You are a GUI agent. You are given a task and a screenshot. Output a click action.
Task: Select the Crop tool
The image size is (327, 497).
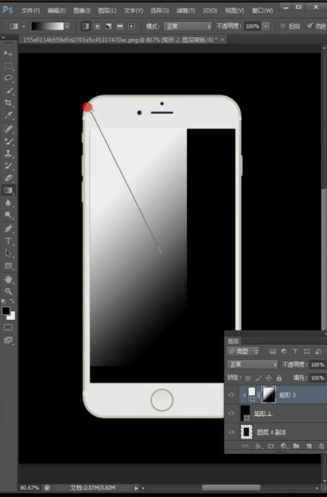point(8,102)
